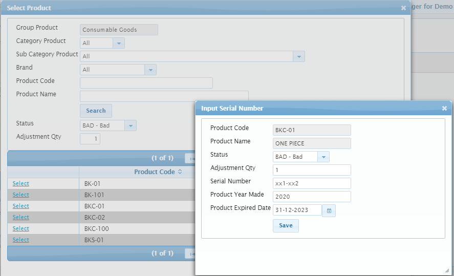The width and height of the screenshot is (454, 276).
Task: Expand the Category Product dropdown
Action: (x=119, y=43)
